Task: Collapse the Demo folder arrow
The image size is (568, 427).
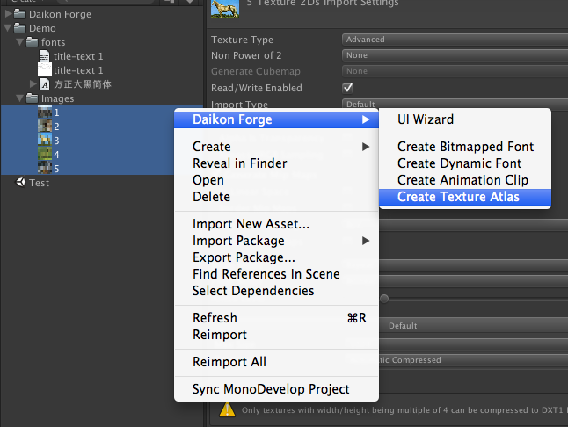Action: [7, 28]
